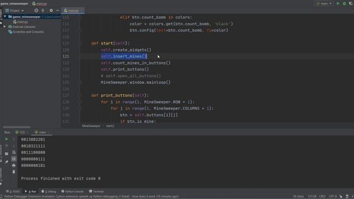Image resolution: width=354 pixels, height=199 pixels.
Task: Click the CRLF line separator in status bar
Action: tap(322, 197)
